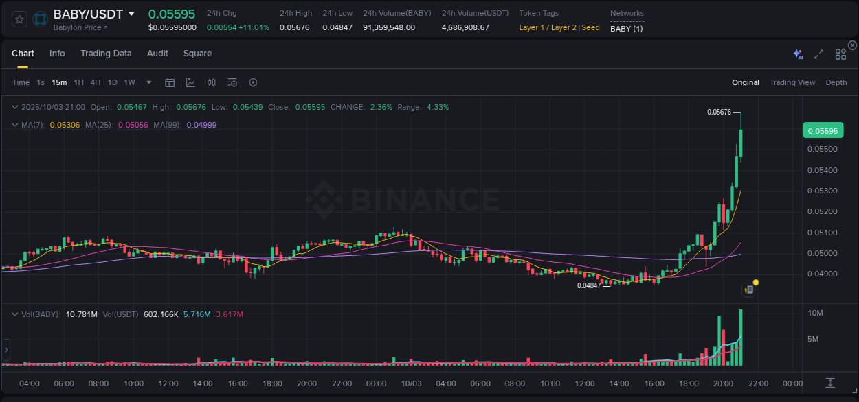859x402 pixels.
Task: Switch chart to Trading View mode
Action: click(x=792, y=82)
